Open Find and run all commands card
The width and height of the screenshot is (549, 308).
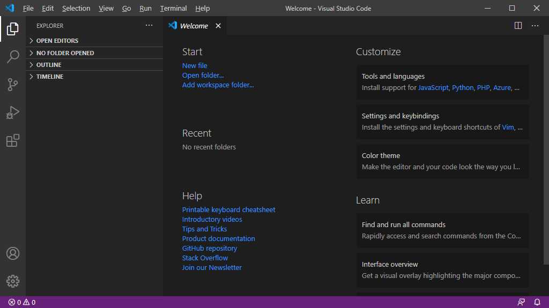(442, 230)
